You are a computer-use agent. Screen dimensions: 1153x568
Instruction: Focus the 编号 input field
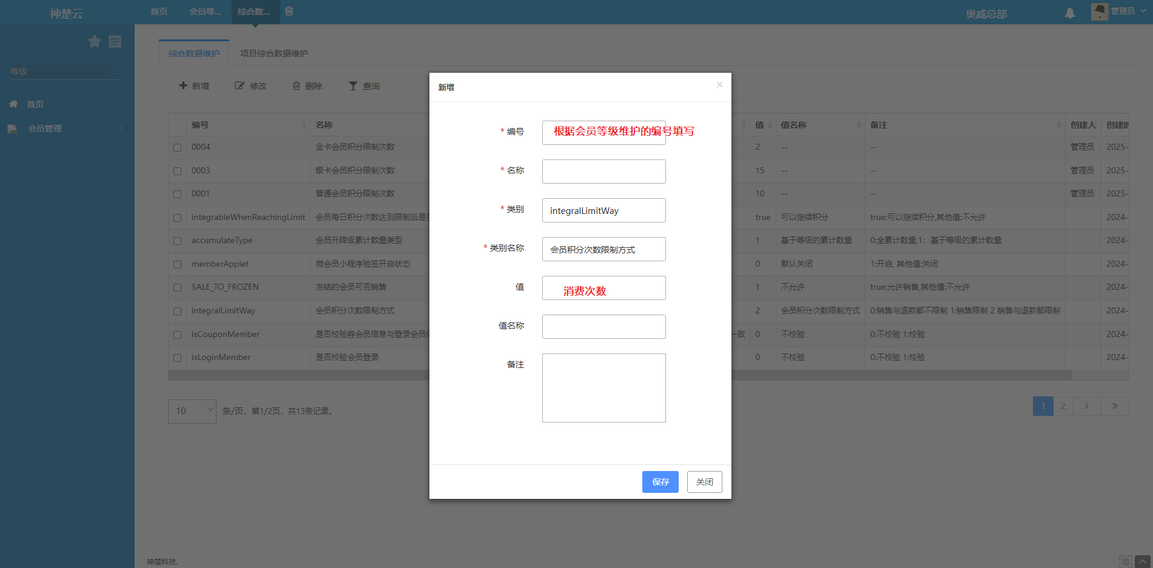pyautogui.click(x=604, y=133)
